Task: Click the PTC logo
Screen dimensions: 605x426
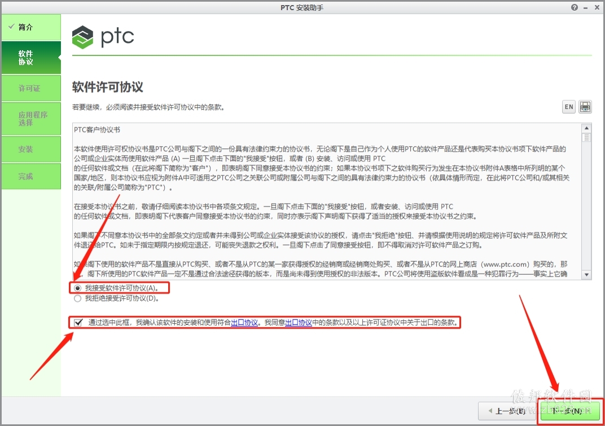Action: click(x=103, y=37)
